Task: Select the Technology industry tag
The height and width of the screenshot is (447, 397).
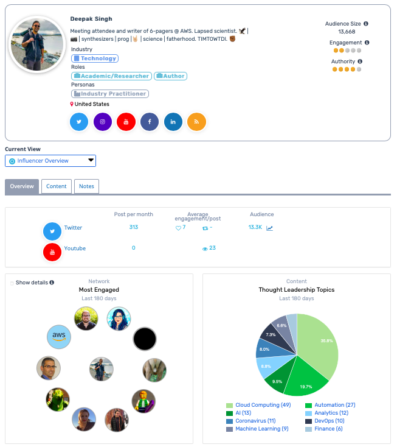Action: [x=95, y=58]
